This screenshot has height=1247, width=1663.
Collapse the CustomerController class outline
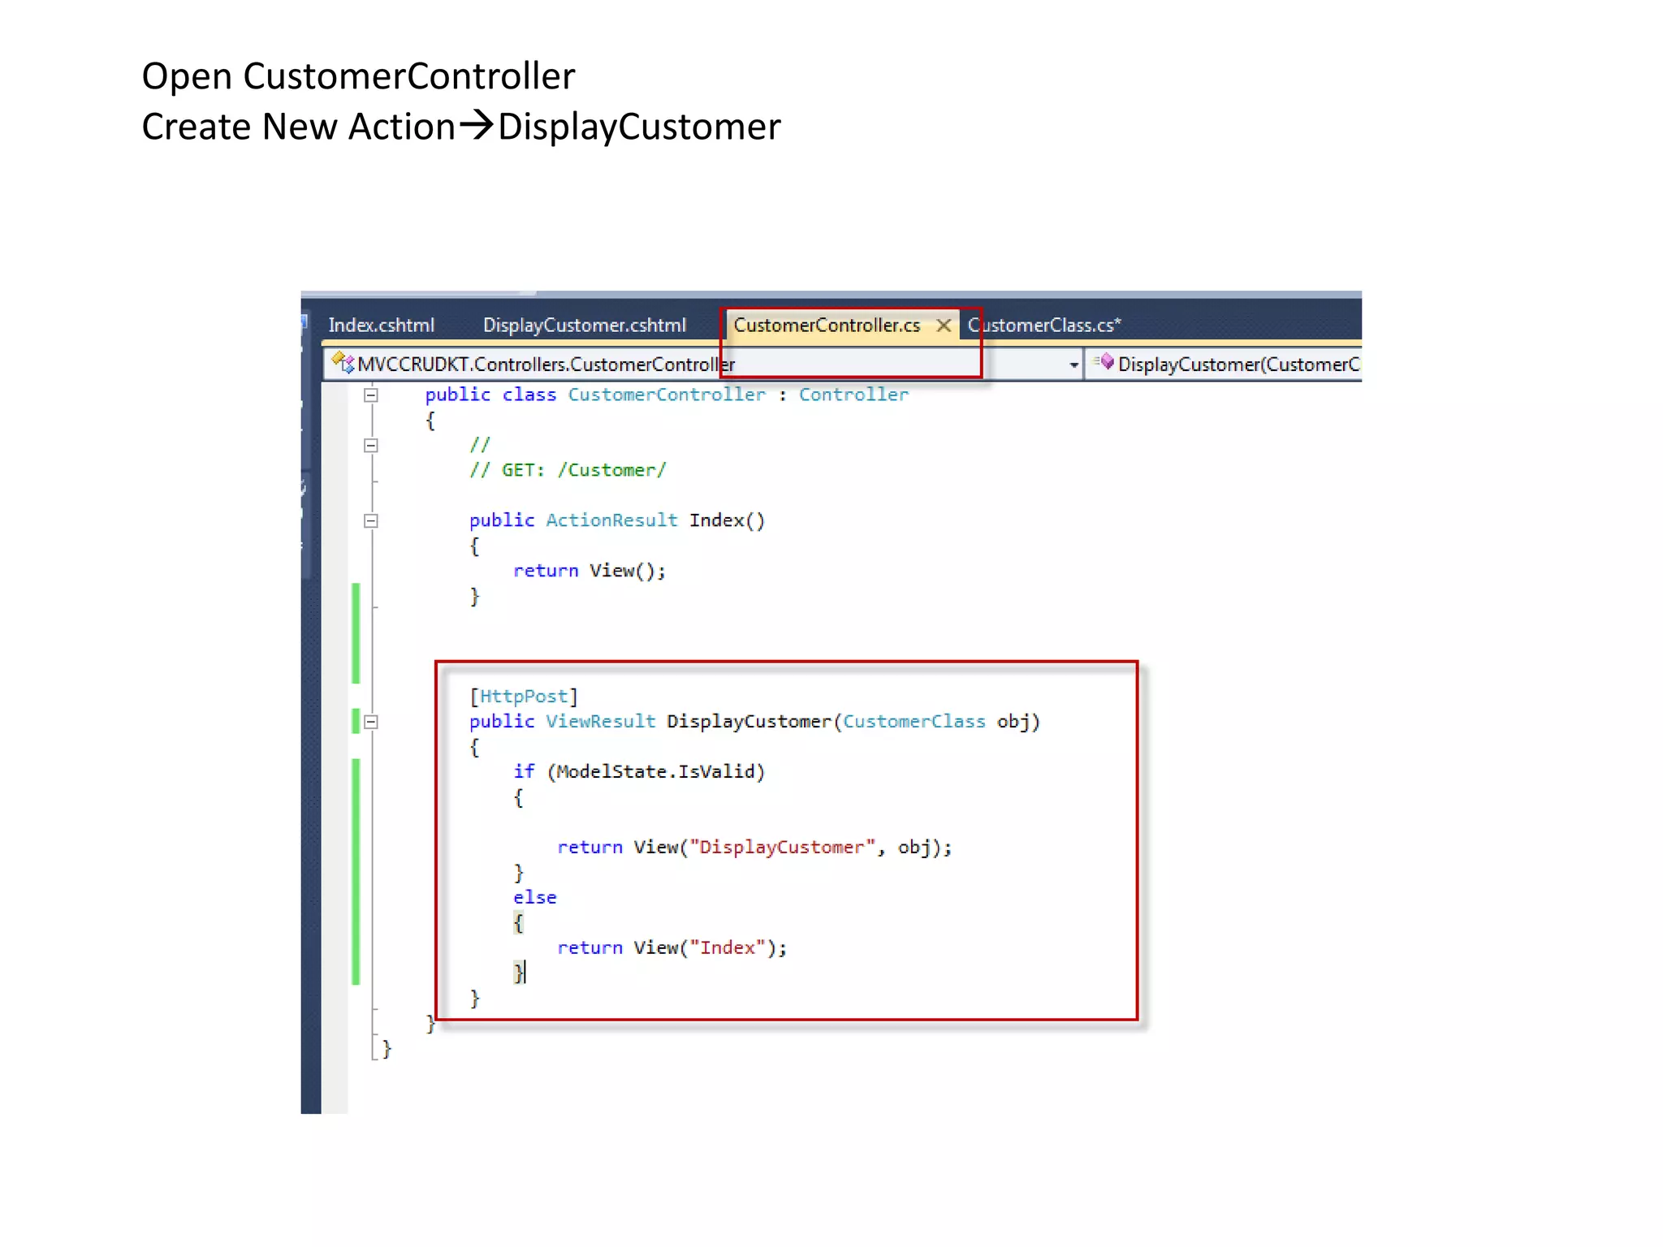point(371,395)
